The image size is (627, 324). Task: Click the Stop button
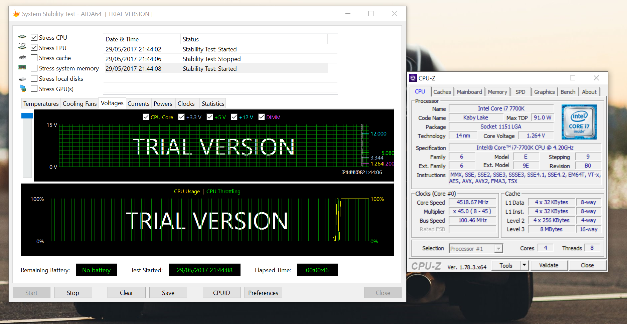(x=73, y=293)
